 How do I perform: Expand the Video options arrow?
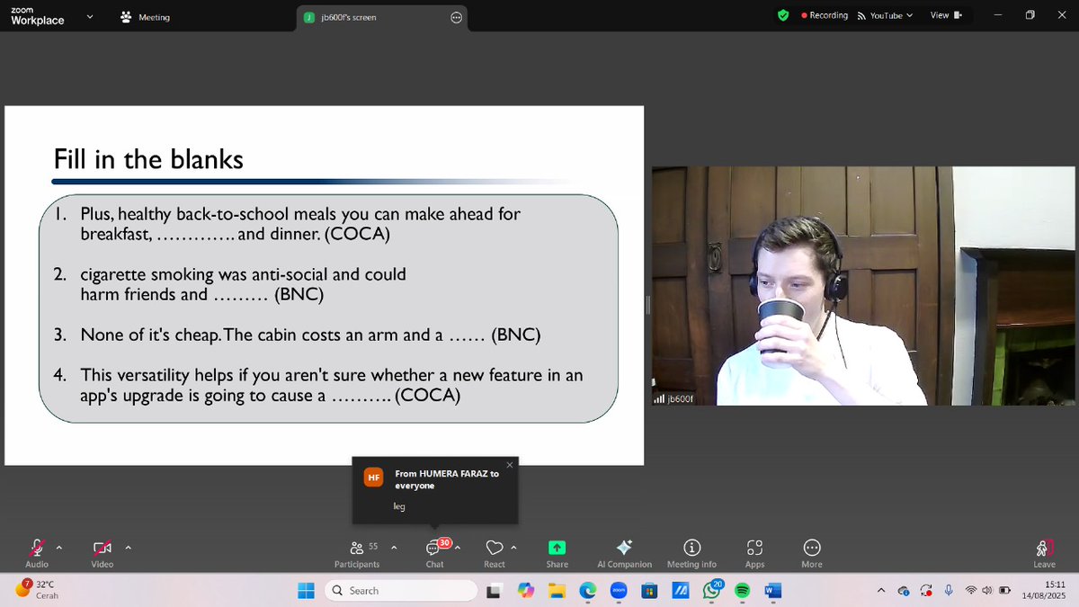[128, 547]
